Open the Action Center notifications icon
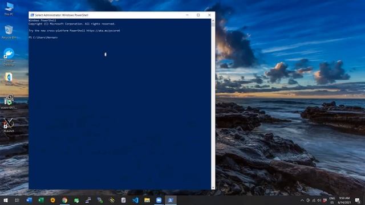 coord(358,200)
